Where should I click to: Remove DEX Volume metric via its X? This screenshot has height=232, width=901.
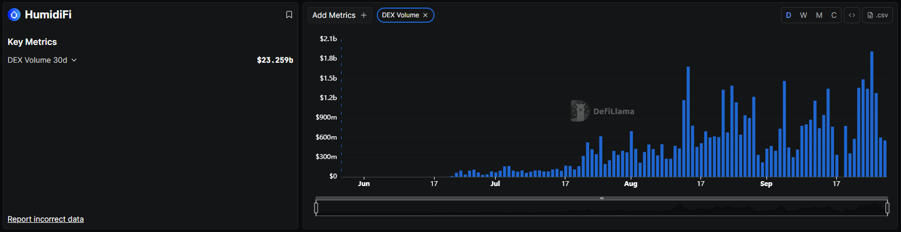[425, 15]
